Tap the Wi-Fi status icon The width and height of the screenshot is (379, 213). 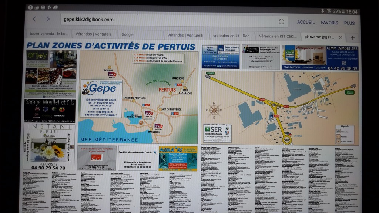click(x=329, y=11)
